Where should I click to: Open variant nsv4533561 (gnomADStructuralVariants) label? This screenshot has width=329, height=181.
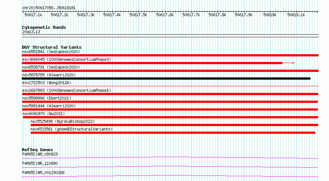pos(71,129)
